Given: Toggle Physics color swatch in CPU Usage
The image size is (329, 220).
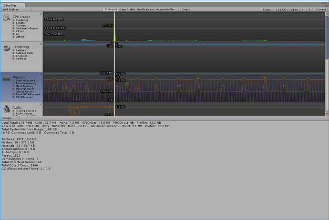Looking at the screenshot, I should (x=14, y=26).
